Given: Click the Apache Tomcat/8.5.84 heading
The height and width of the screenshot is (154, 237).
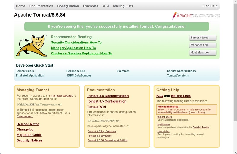Looking at the screenshot, I should click(x=40, y=15).
